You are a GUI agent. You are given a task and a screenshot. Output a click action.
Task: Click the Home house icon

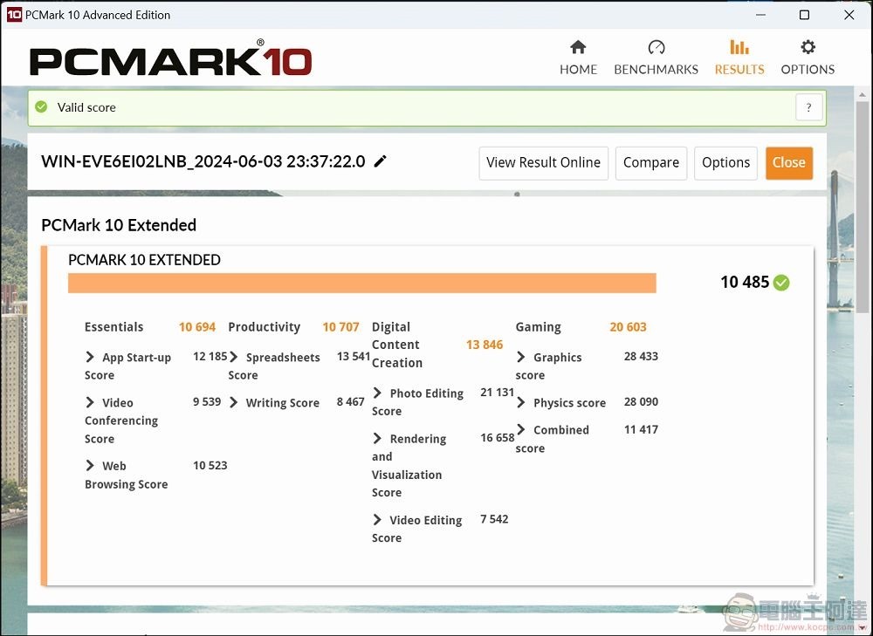578,47
